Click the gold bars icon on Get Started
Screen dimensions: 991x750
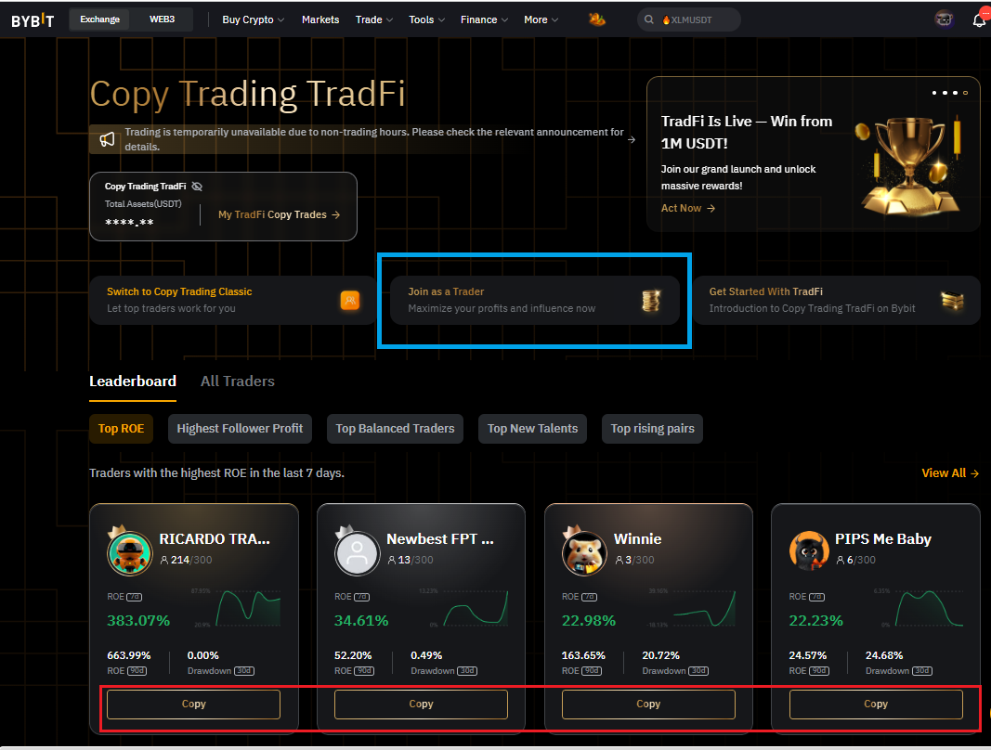click(x=952, y=300)
